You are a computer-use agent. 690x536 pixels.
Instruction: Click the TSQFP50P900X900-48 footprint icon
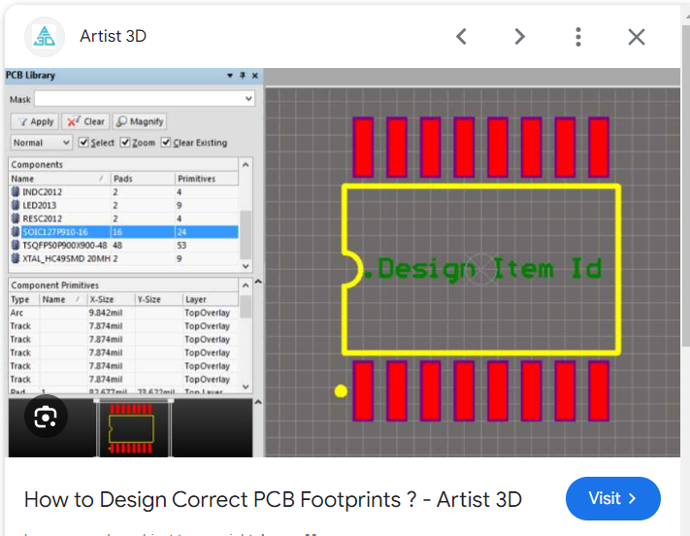(16, 245)
